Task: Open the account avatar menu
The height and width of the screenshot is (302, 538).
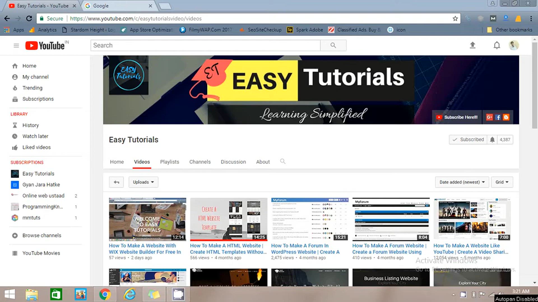Action: [x=514, y=45]
